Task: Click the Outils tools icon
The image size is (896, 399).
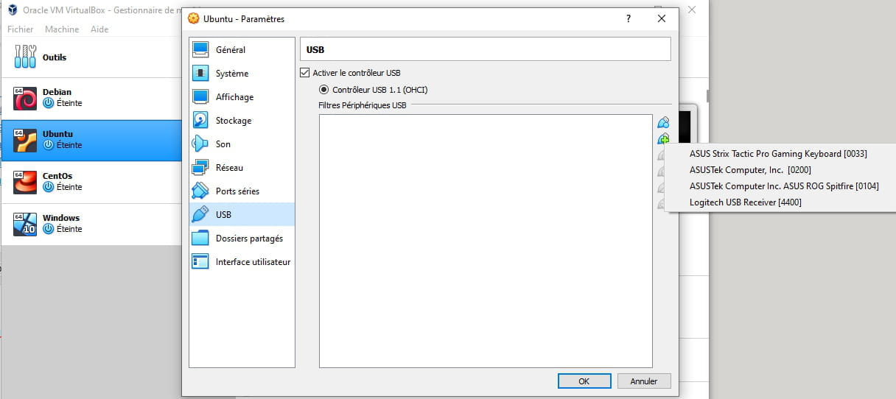Action: [25, 57]
